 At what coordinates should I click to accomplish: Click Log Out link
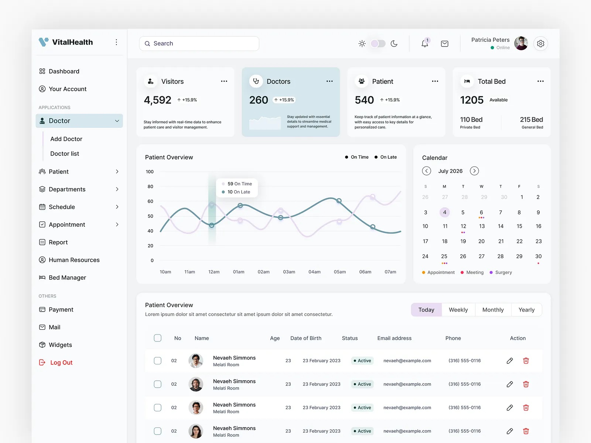tap(61, 363)
